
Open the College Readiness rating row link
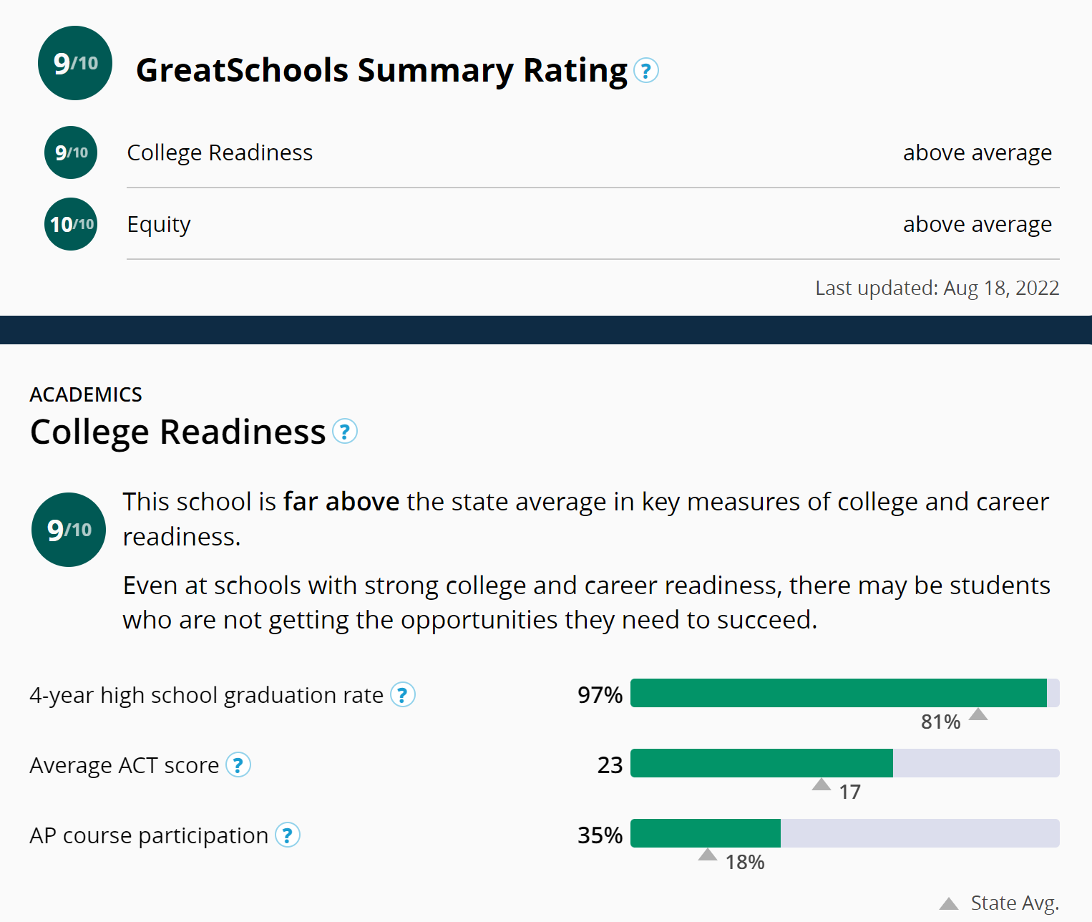tap(220, 152)
